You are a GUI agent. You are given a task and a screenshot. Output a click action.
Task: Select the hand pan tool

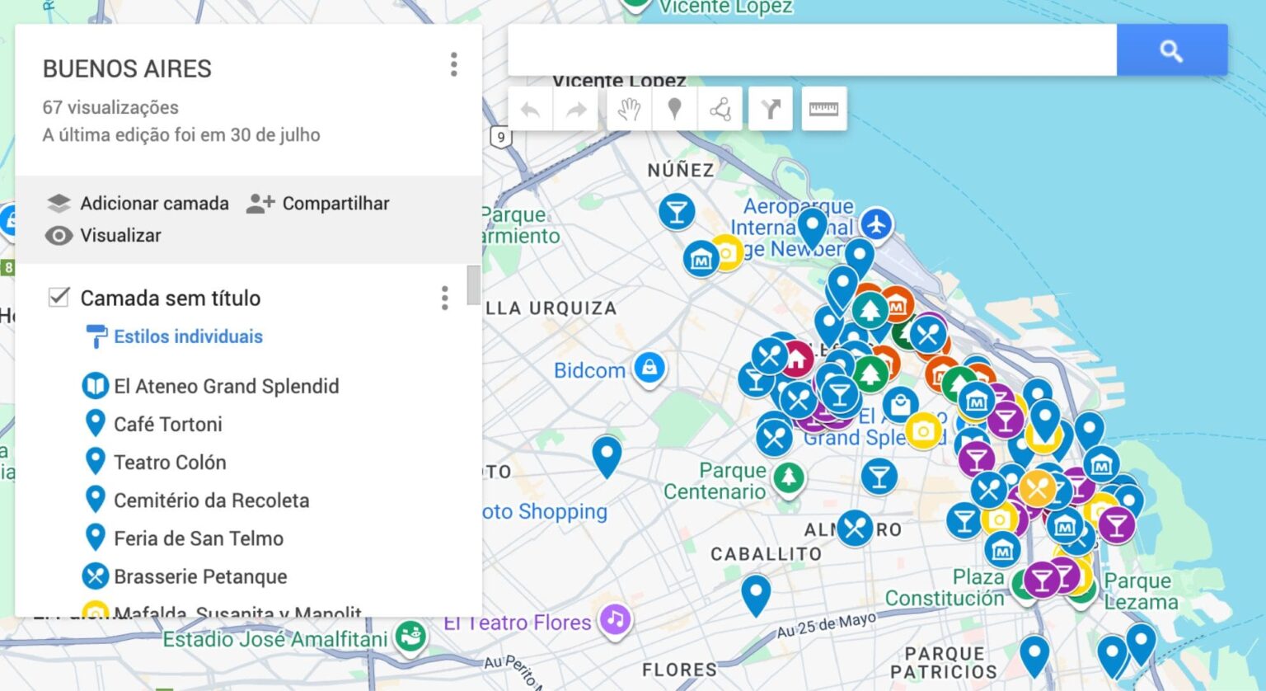(x=631, y=108)
